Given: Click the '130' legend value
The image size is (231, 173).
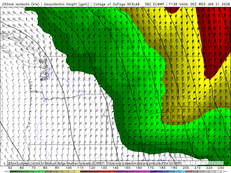Looking at the screenshot, I should (104, 168).
